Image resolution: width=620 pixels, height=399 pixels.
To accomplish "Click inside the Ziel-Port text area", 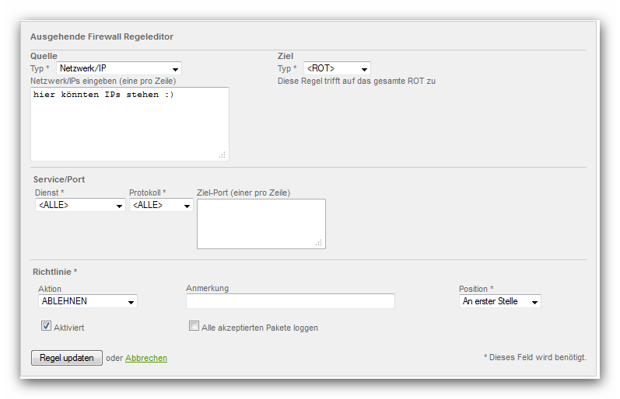I will (261, 224).
